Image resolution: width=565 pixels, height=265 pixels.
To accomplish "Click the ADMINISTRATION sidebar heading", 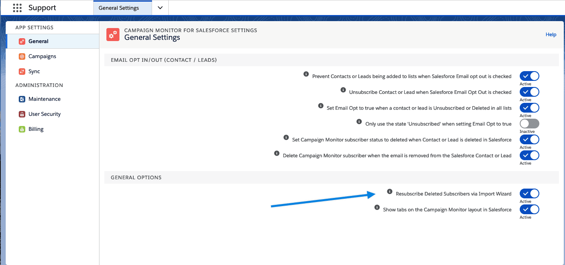I will point(39,85).
